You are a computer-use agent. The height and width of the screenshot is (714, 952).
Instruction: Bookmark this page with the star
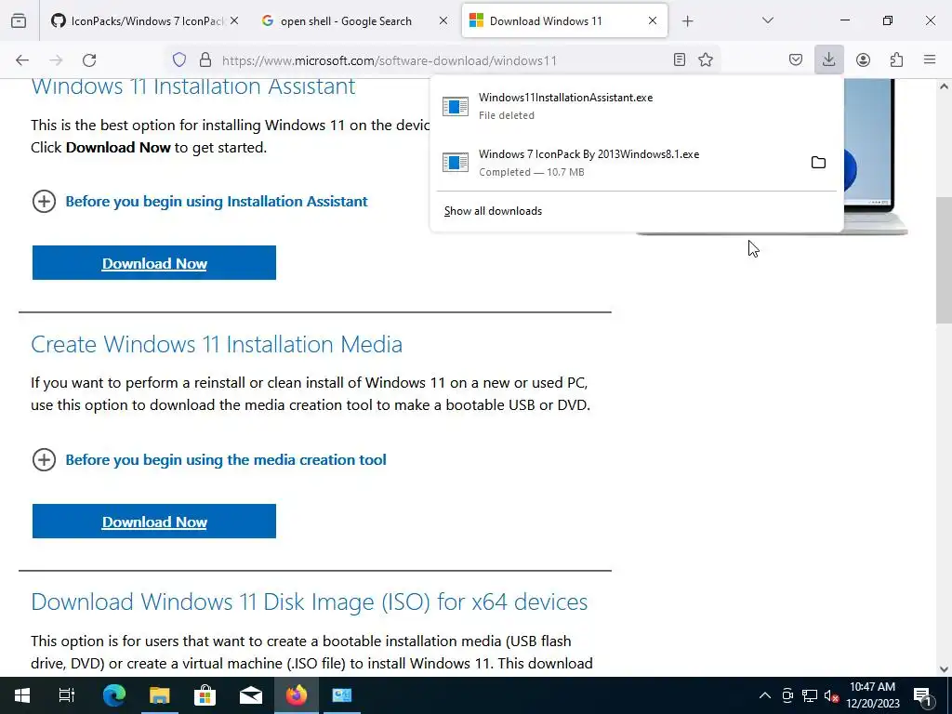point(706,60)
